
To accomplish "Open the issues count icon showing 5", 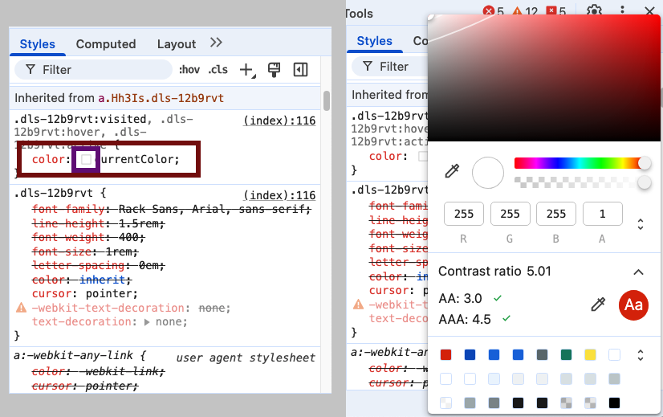I will tap(555, 10).
